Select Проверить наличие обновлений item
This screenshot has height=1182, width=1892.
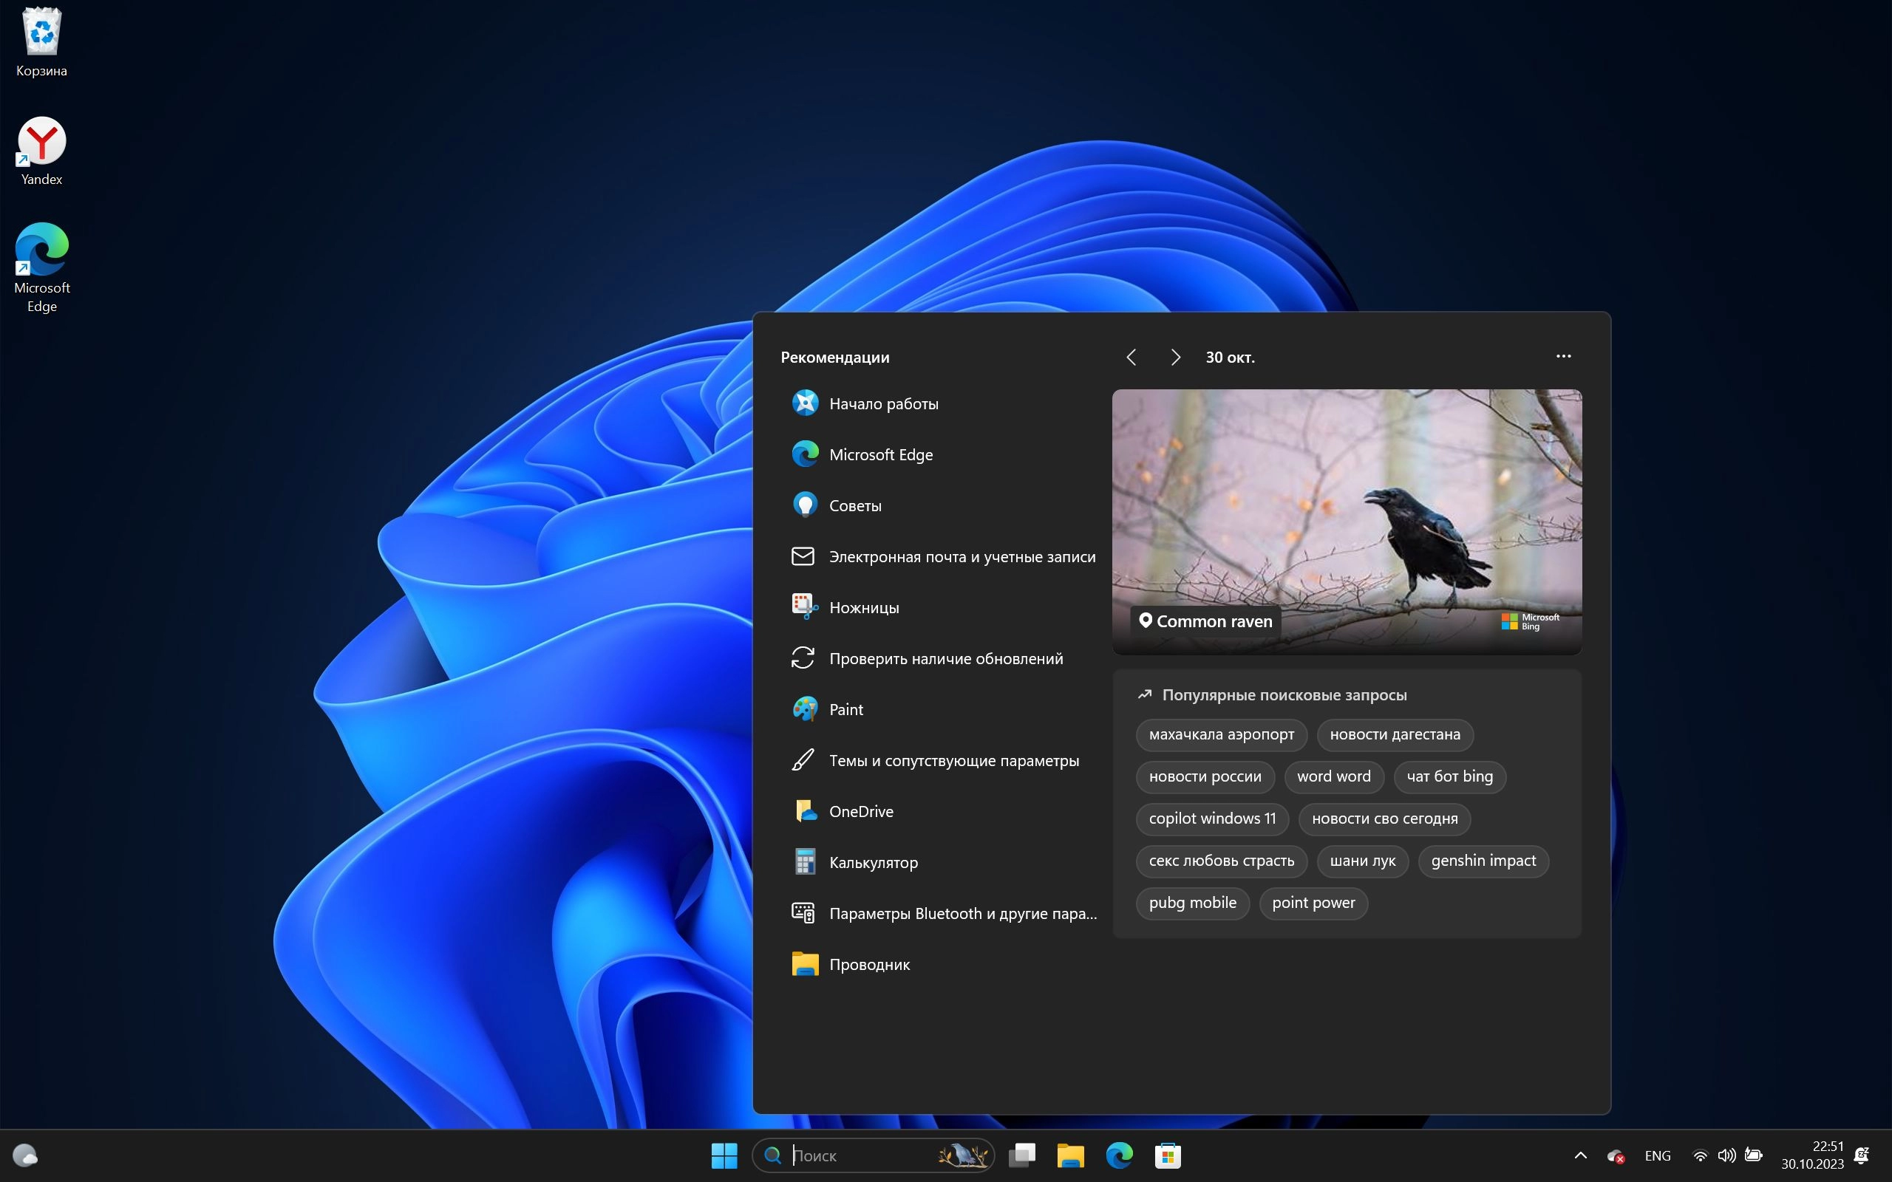tap(945, 658)
